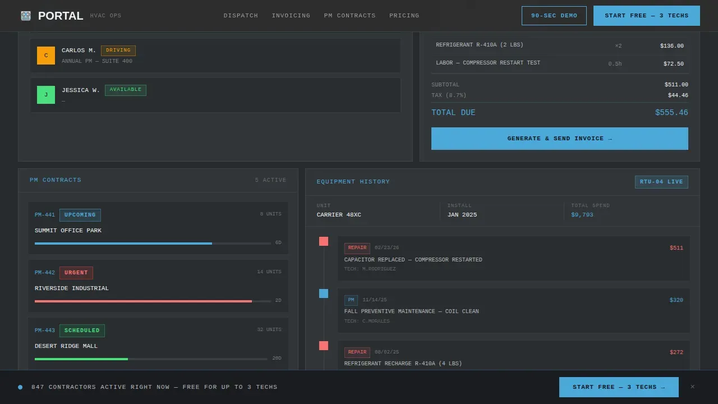Viewport: 718px width, 404px height.
Task: Click the Summit Office Park blue progress bar
Action: click(x=123, y=244)
